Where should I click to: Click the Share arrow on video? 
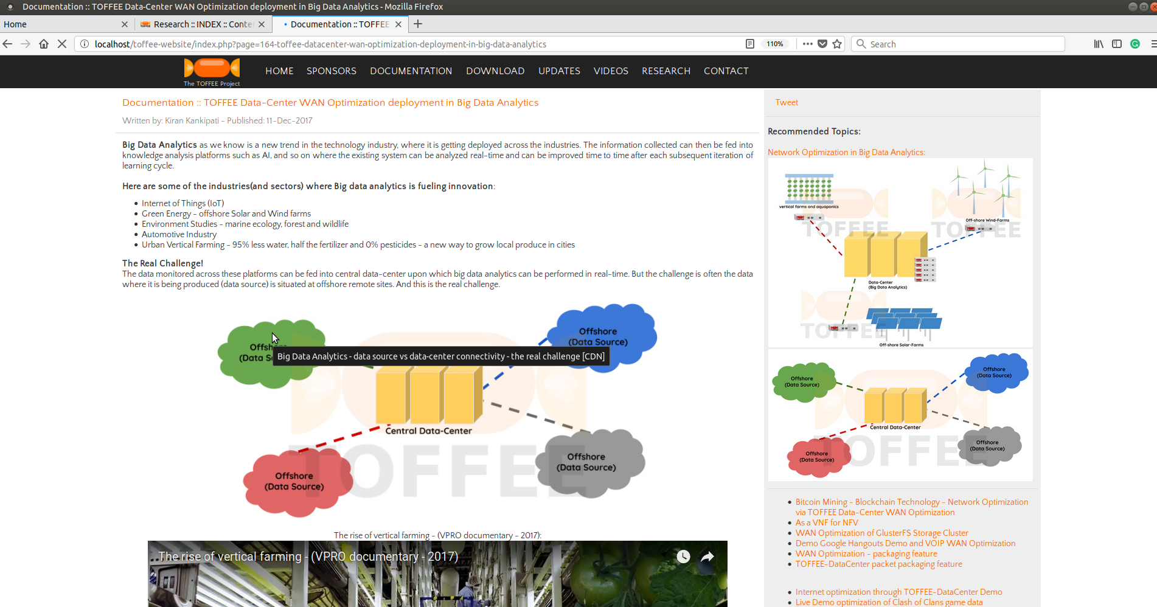707,557
